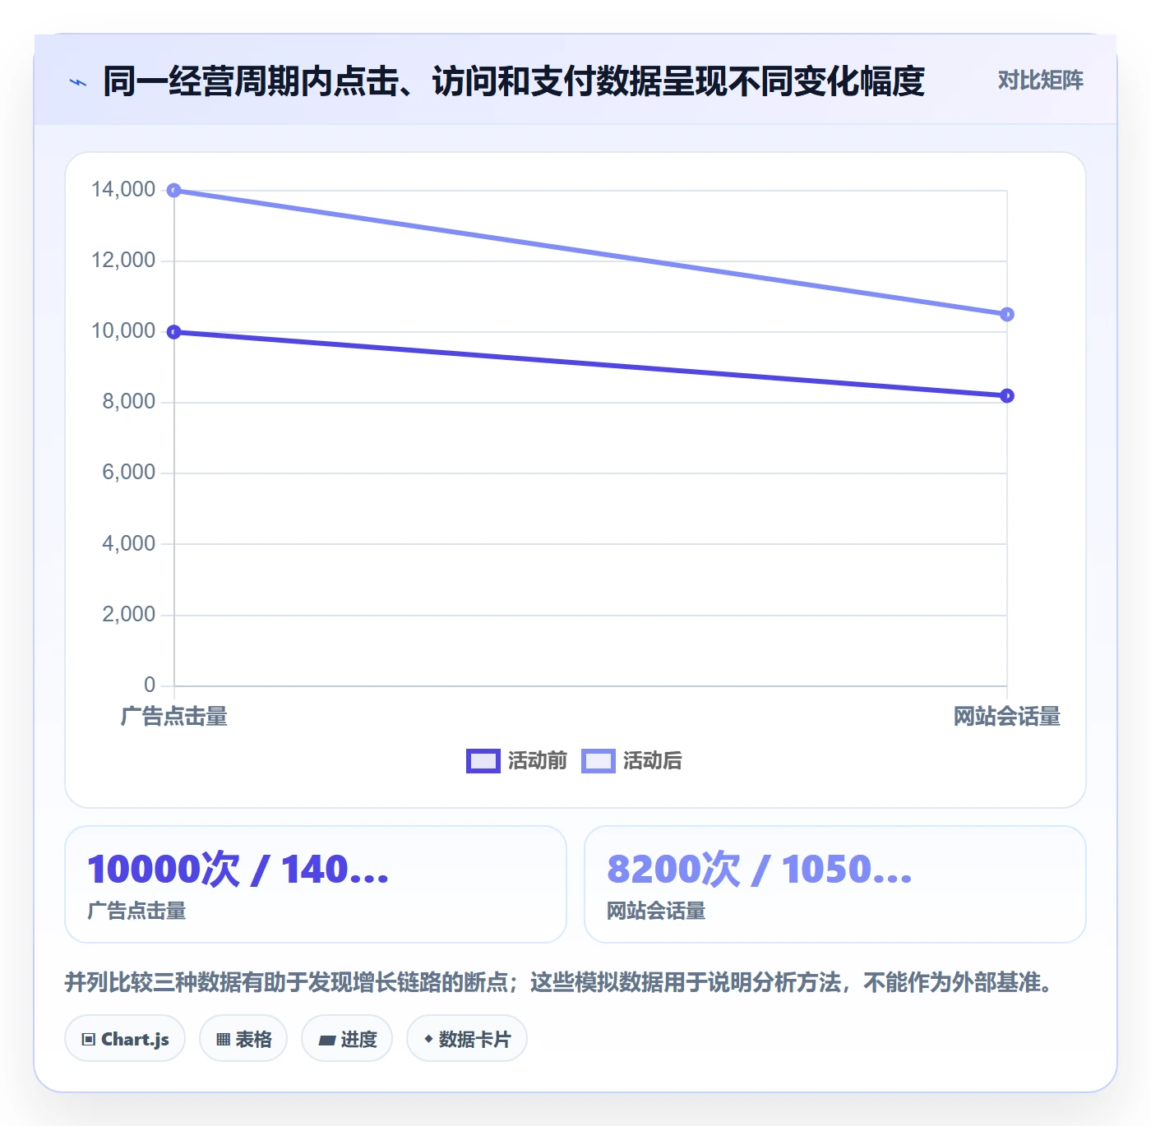
Task: Select the 数据卡片 tag
Action: pyautogui.click(x=467, y=1039)
